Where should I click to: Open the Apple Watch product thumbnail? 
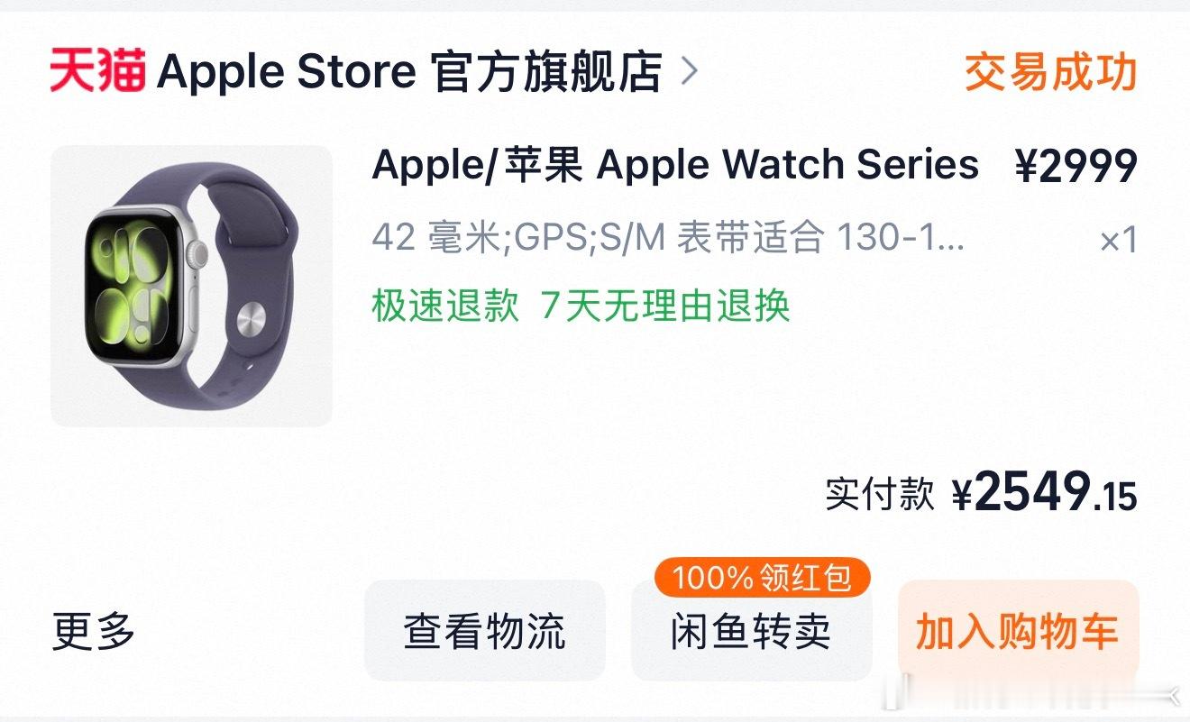coord(191,286)
